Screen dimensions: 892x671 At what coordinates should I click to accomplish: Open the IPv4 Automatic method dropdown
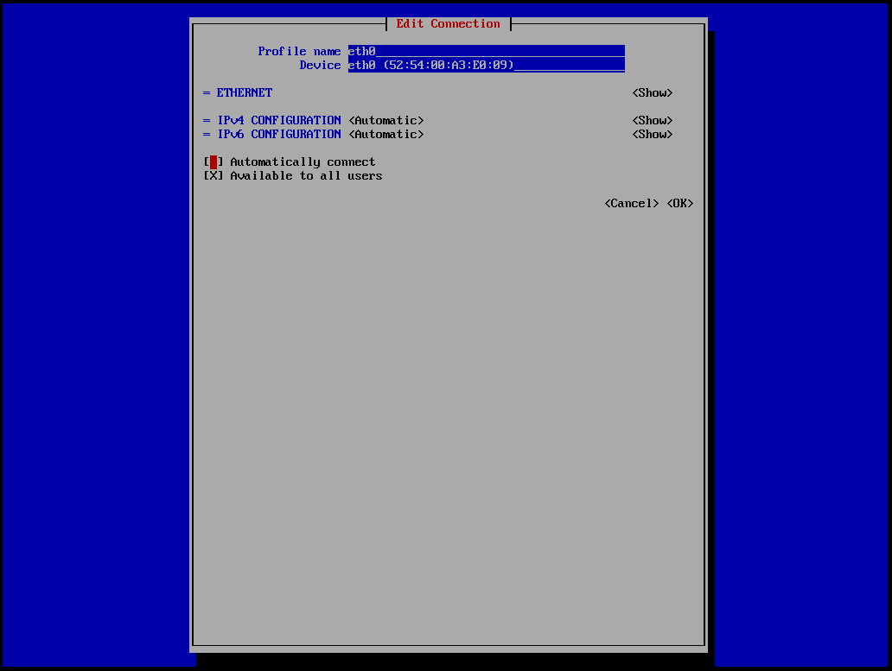(386, 120)
